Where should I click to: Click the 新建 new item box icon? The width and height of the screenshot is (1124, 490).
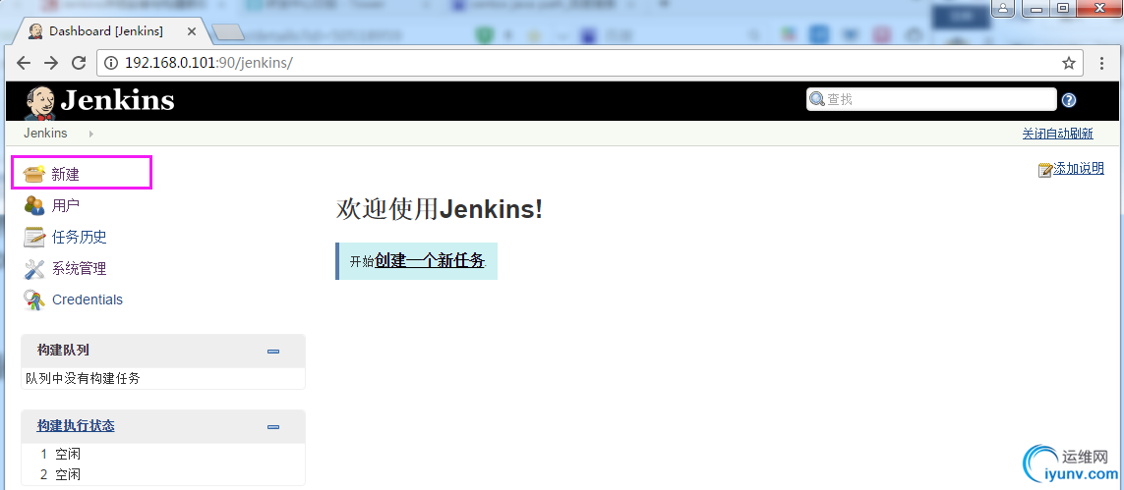coord(34,174)
